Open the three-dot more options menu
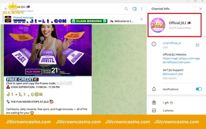The width and height of the screenshot is (206, 129). pyautogui.click(x=141, y=9)
